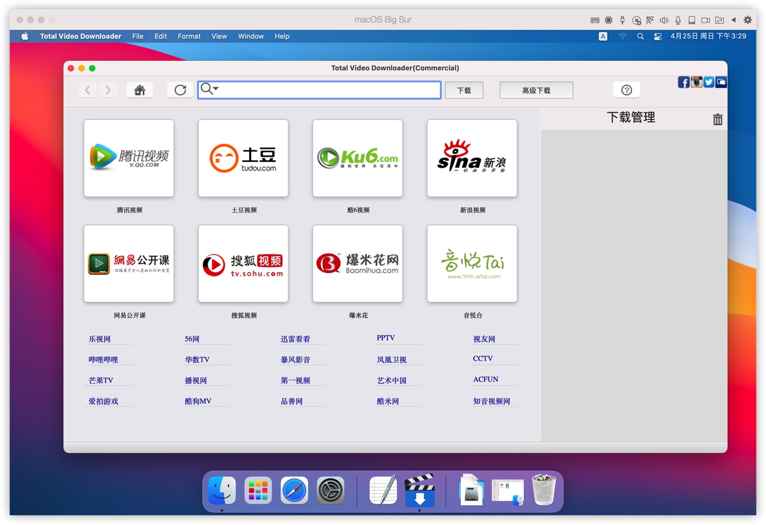Open the 视友网 link
The height and width of the screenshot is (525, 766).
pyautogui.click(x=484, y=339)
